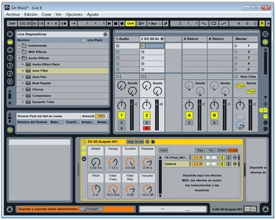The height and width of the screenshot is (220, 276).
Task: Expand the Beat Repeat presets
Action: point(23,83)
